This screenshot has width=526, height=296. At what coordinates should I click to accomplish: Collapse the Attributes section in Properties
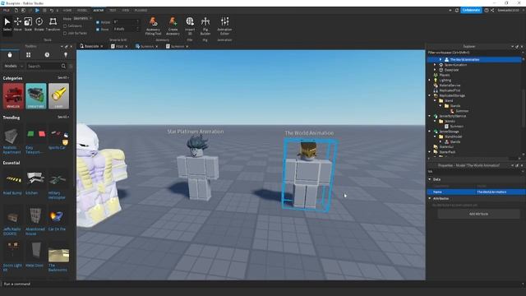click(430, 198)
